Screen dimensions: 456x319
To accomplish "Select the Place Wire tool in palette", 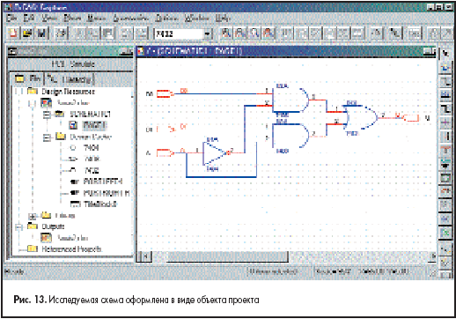I will pos(445,81).
